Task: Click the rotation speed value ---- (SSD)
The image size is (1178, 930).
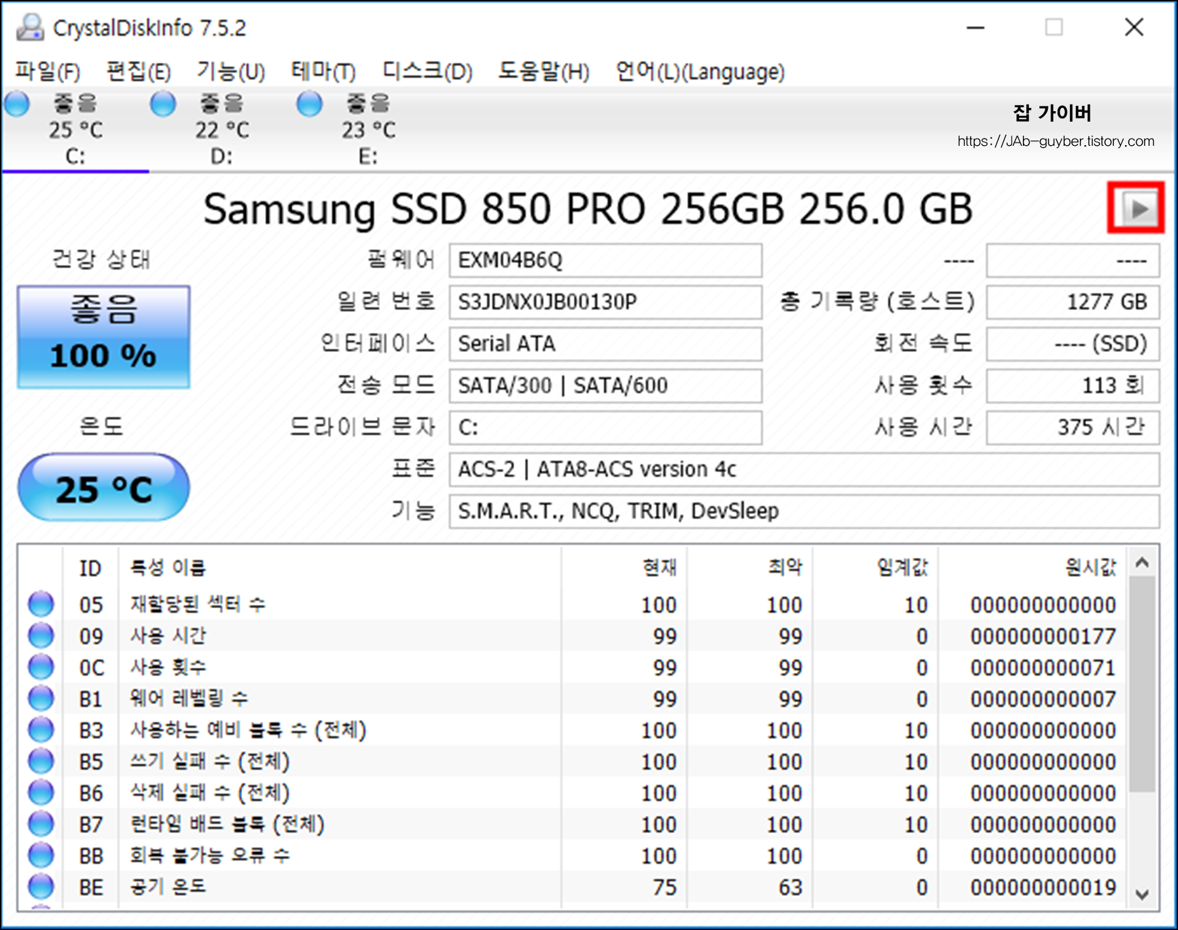Action: (x=1073, y=344)
